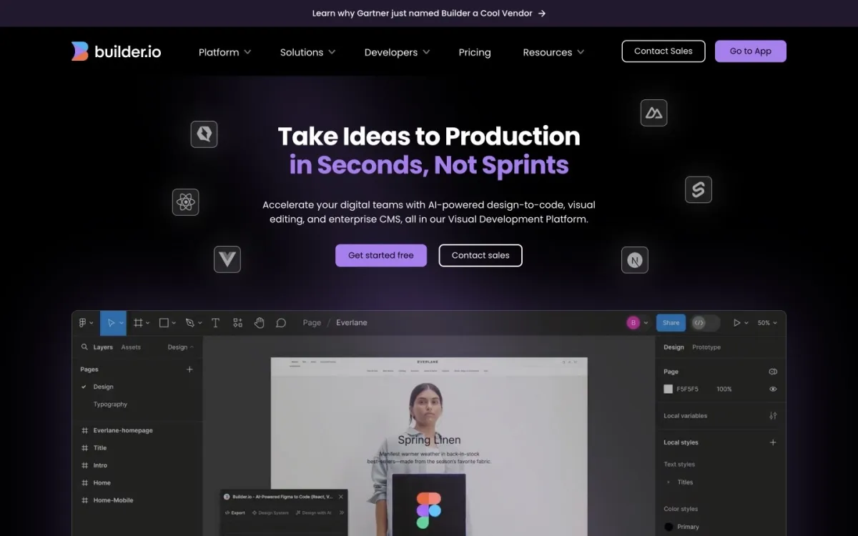Open the Gartner Cool Vendor banner link

(x=429, y=13)
